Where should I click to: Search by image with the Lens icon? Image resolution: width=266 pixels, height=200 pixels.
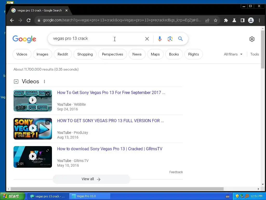(170, 39)
